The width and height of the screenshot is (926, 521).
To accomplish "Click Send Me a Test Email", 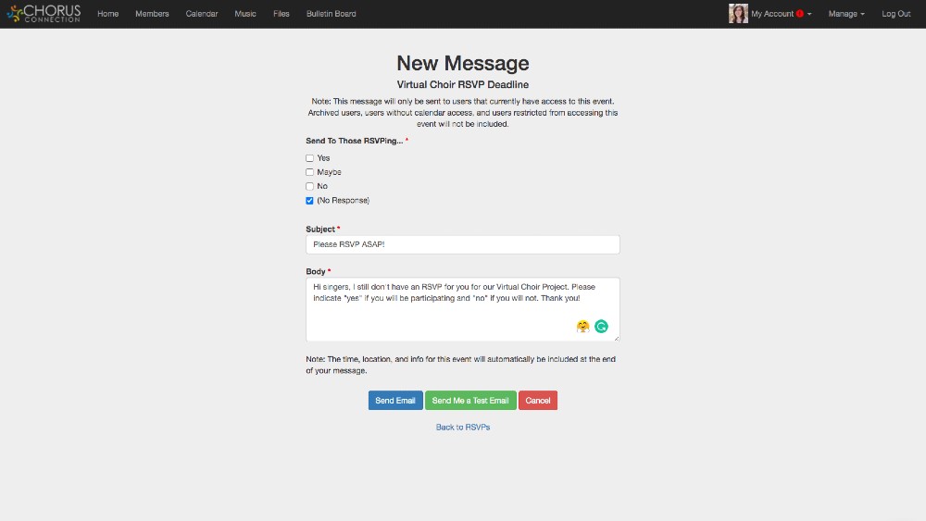I will click(x=470, y=401).
